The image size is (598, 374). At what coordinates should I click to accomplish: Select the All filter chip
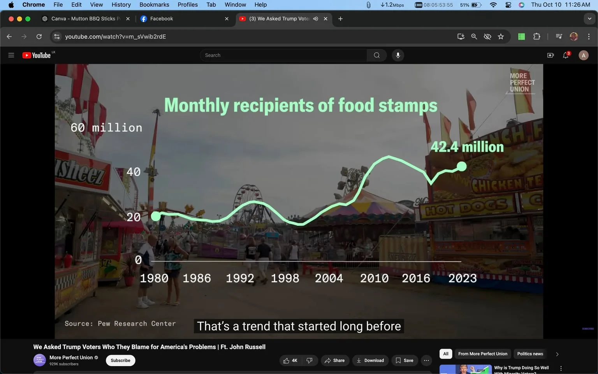446,354
